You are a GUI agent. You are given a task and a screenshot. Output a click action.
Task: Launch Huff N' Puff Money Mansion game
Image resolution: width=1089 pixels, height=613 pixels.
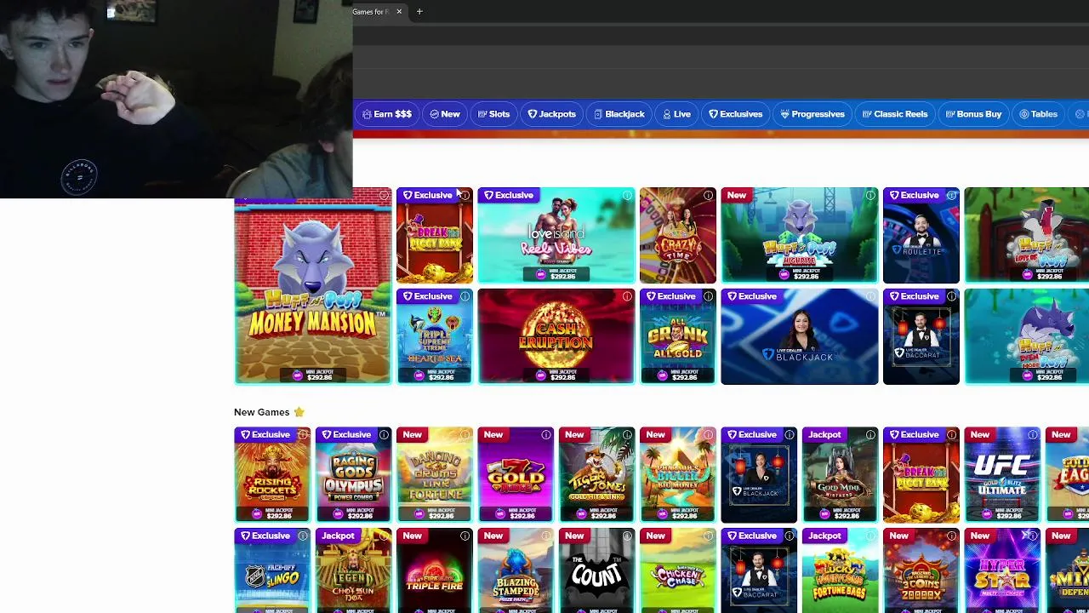pos(313,286)
